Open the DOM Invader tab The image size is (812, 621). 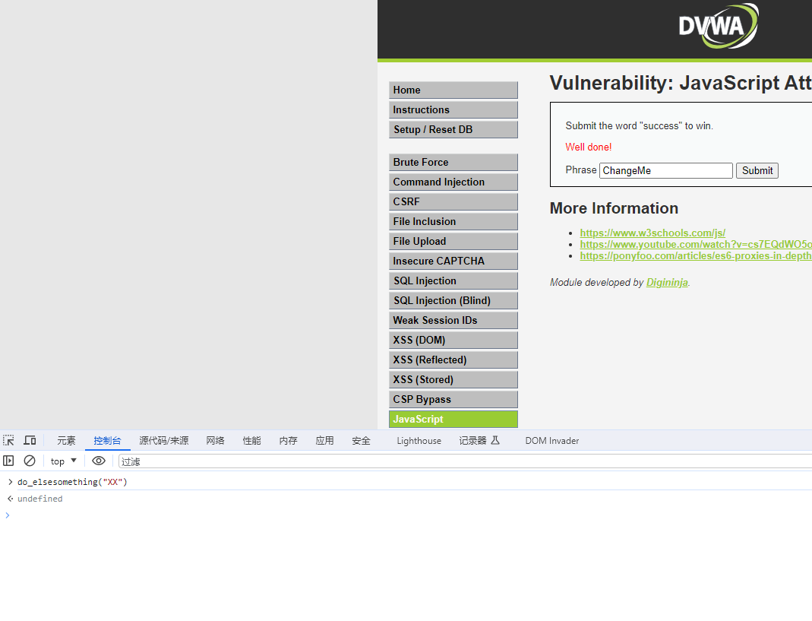[551, 440]
